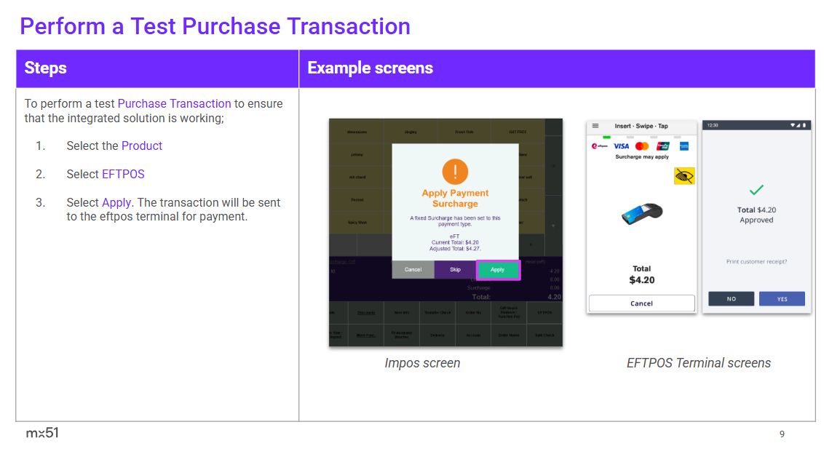Click the Order No function button
The image size is (824, 462).
473,312
